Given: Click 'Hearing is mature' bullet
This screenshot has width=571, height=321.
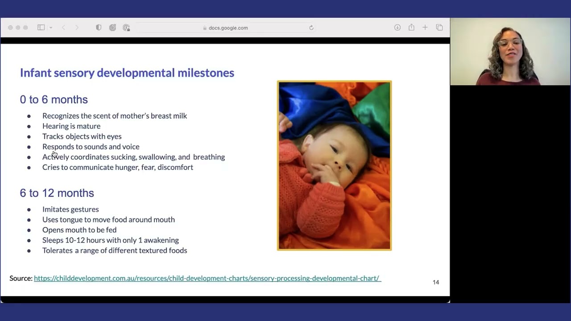Looking at the screenshot, I should pos(71,126).
